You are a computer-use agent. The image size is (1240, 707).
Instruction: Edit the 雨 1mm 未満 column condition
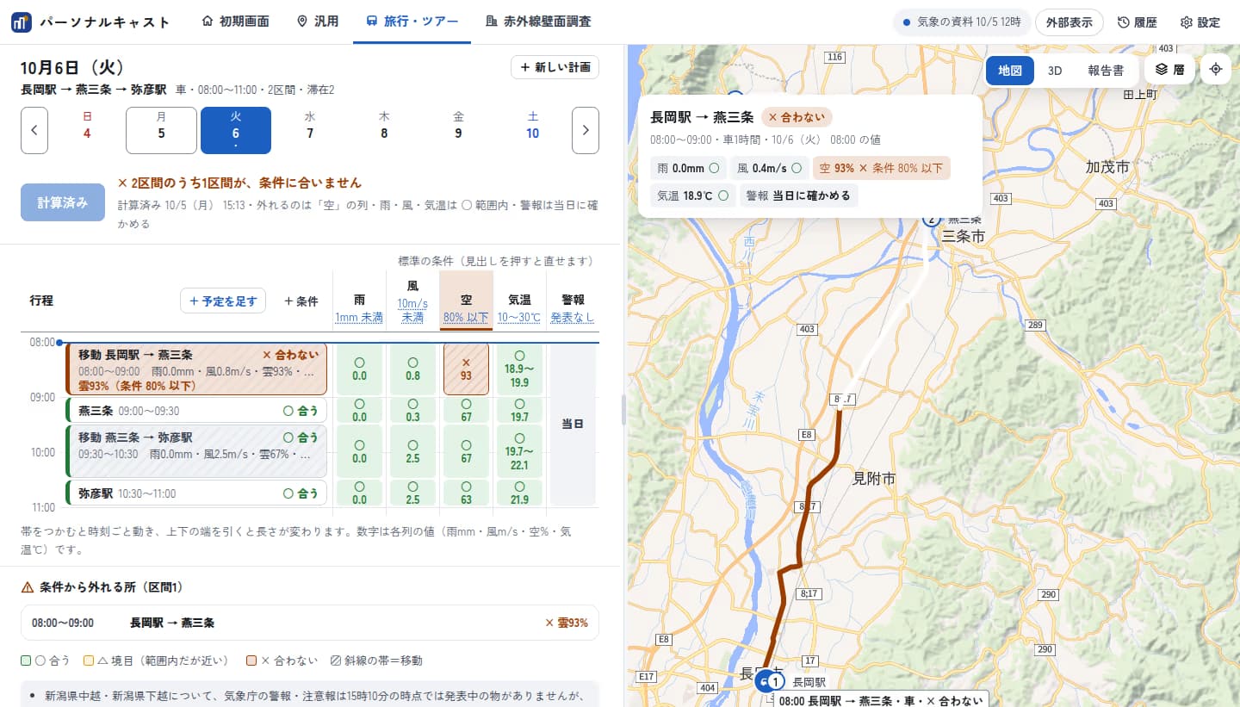click(359, 309)
